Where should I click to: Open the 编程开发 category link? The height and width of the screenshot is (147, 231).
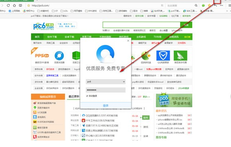[143, 43]
